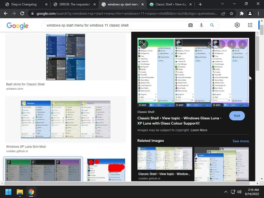Image resolution: width=264 pixels, height=198 pixels.
Task: Open Google quick settings gear
Action: pos(237,25)
